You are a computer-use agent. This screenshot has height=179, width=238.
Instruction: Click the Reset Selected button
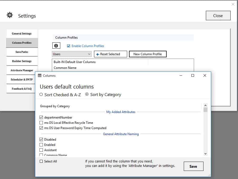click(111, 54)
